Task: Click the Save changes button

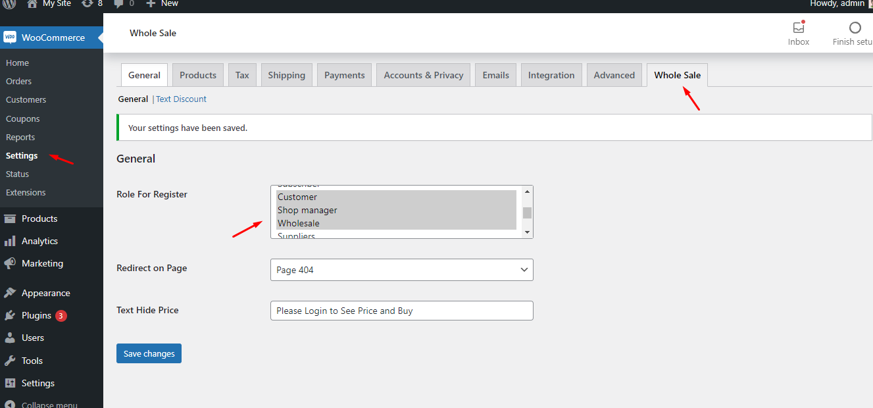Action: click(x=149, y=353)
